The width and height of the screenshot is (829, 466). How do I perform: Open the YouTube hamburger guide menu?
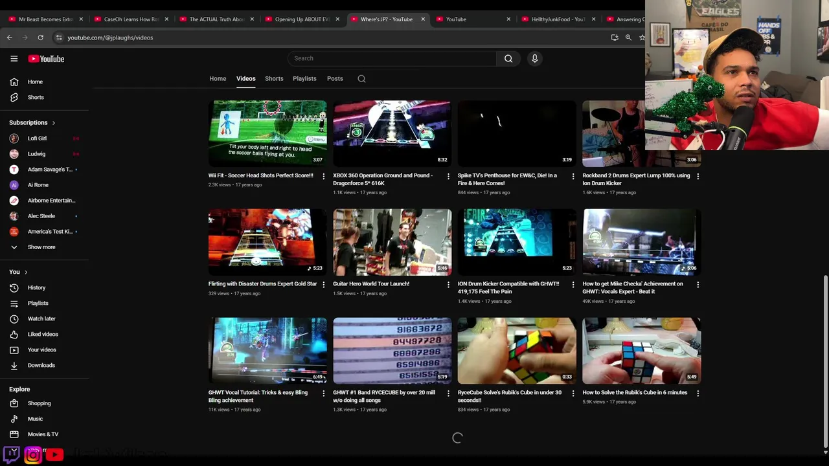[14, 59]
